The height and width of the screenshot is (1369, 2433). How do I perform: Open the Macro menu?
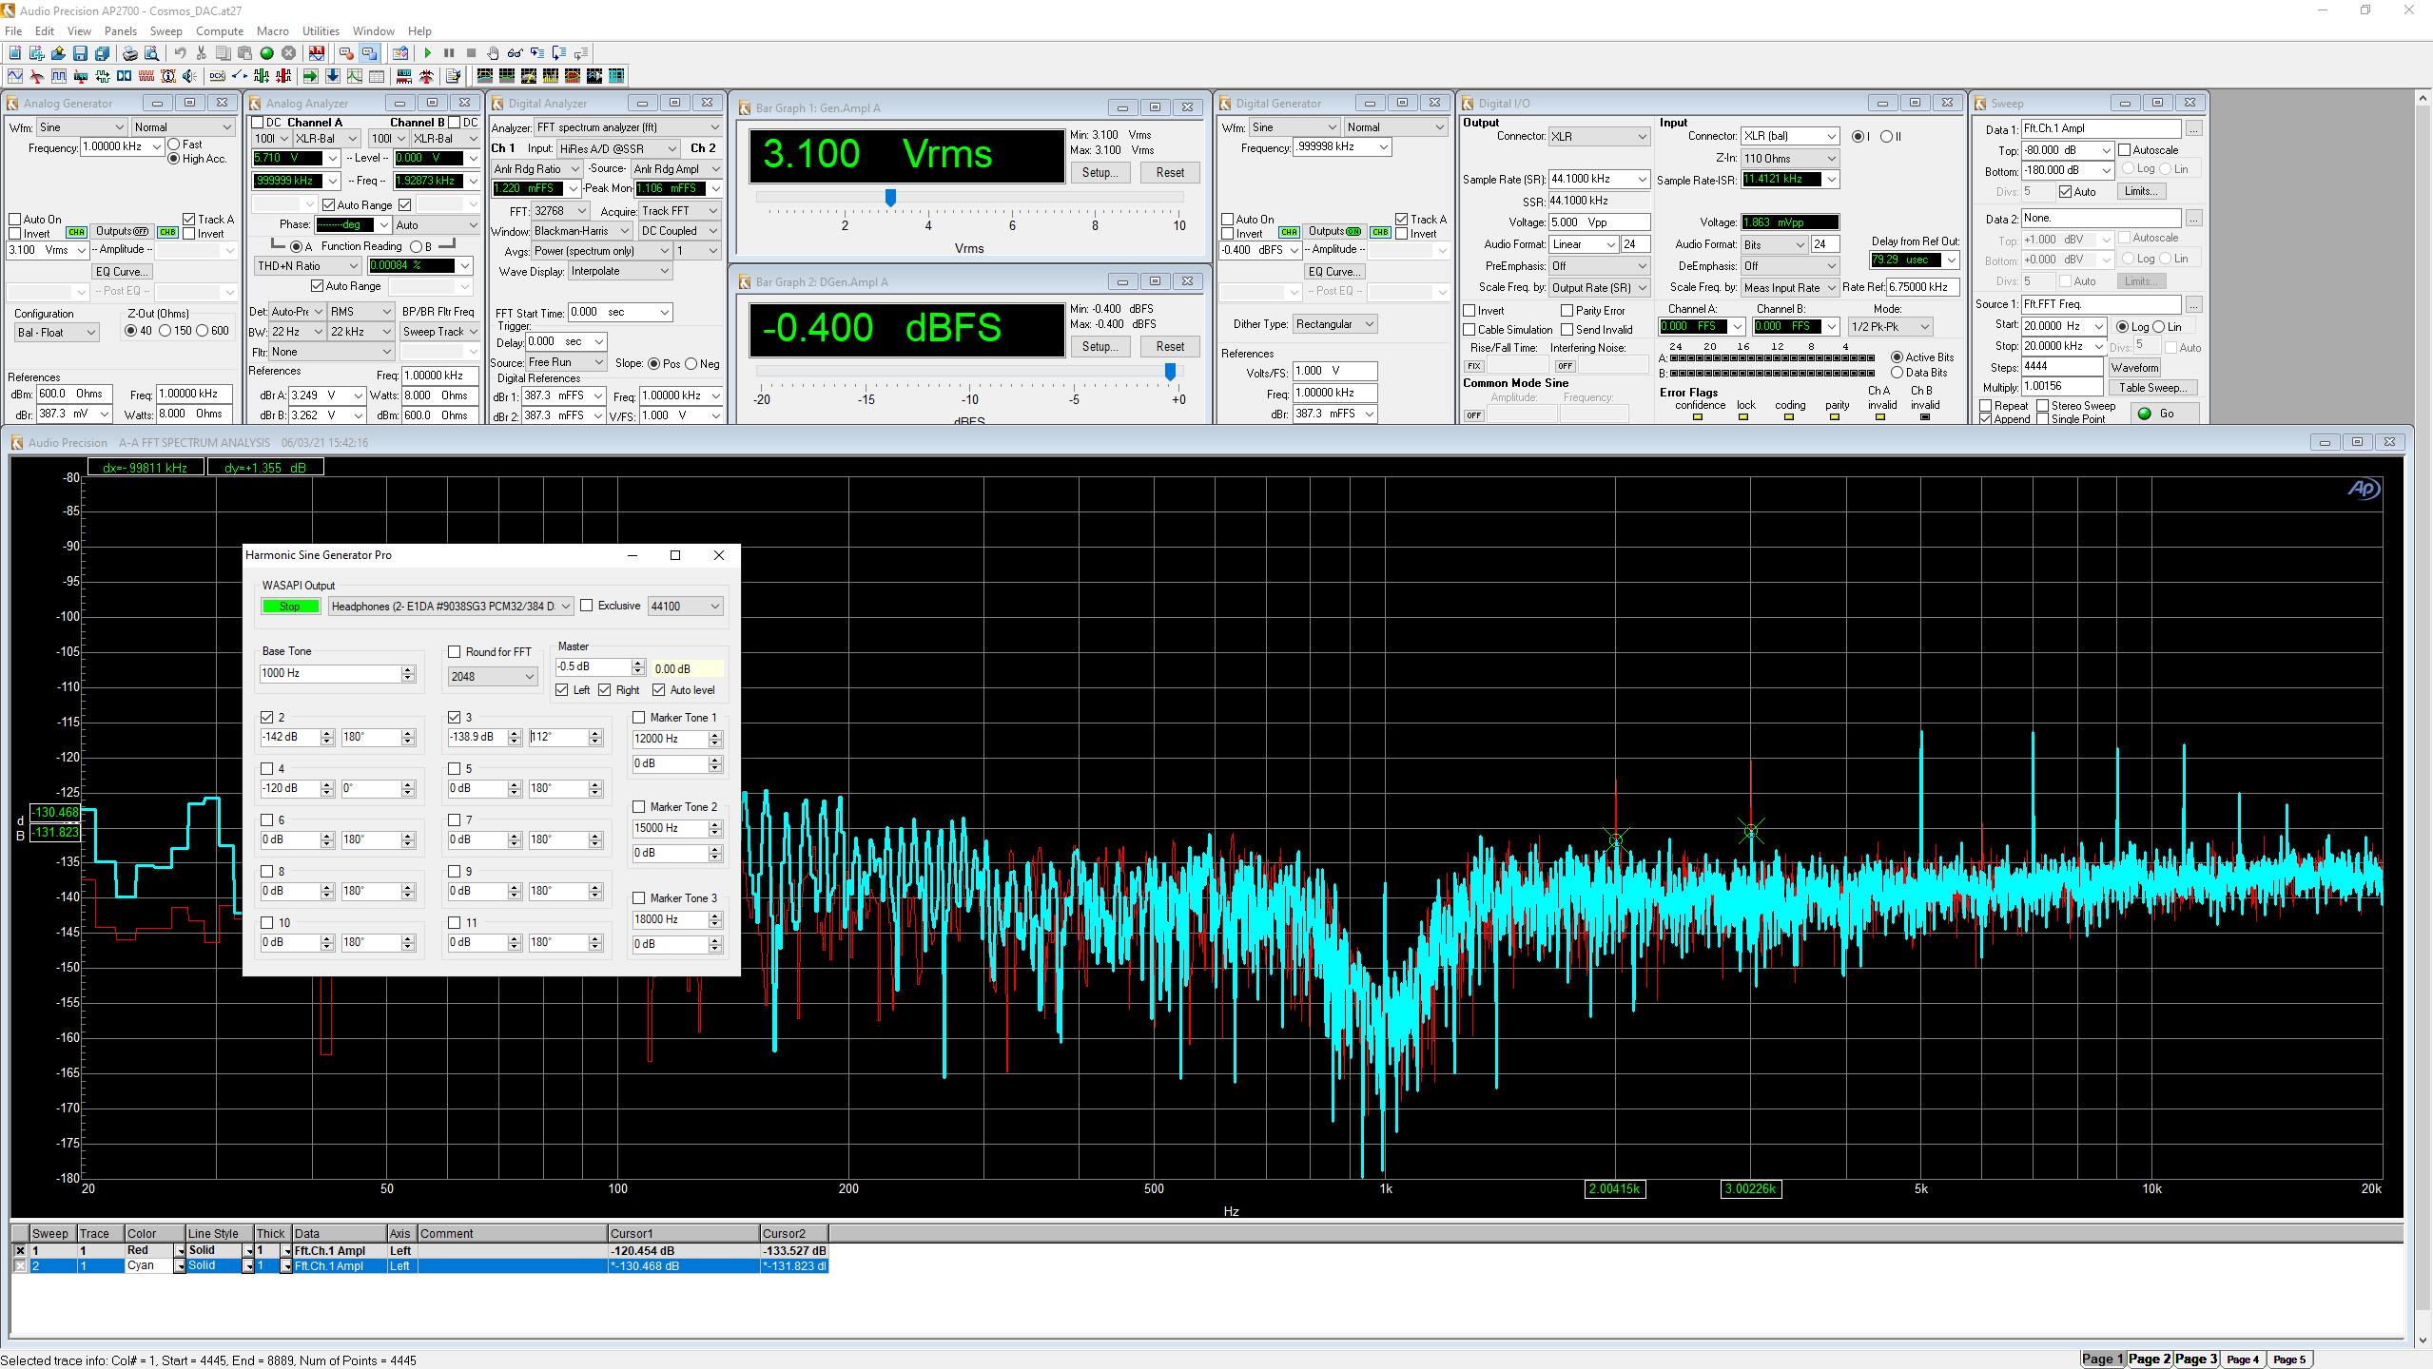tap(273, 31)
